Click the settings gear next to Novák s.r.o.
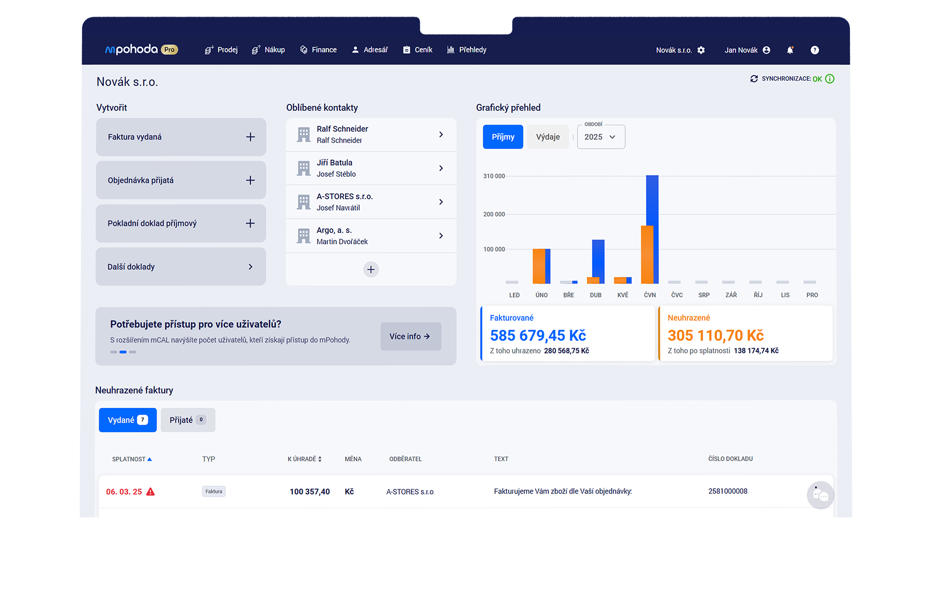This screenshot has width=932, height=590. click(701, 50)
